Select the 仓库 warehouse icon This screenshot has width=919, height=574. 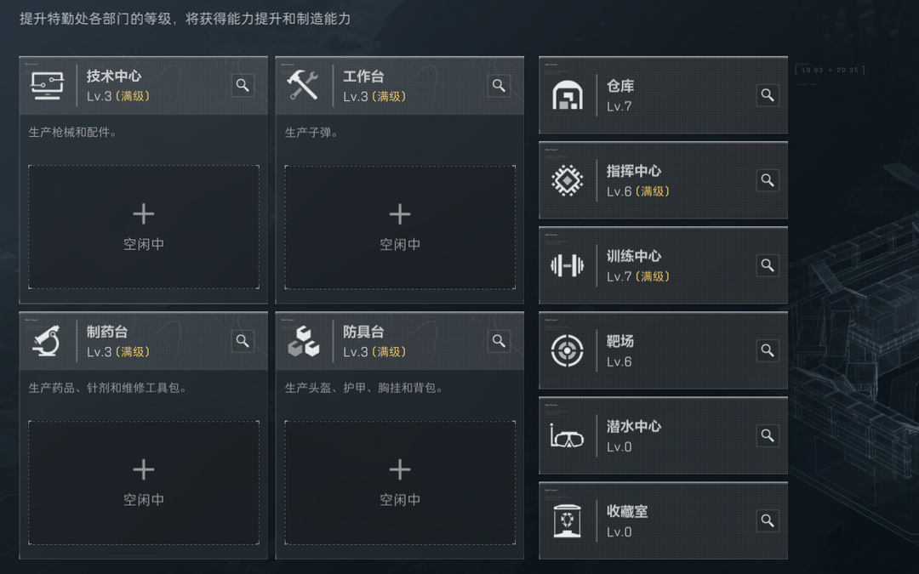(x=567, y=95)
